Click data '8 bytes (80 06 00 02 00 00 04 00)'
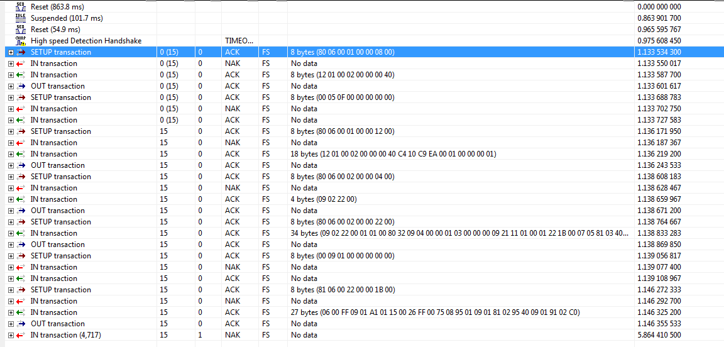This screenshot has height=347, width=724. click(343, 177)
